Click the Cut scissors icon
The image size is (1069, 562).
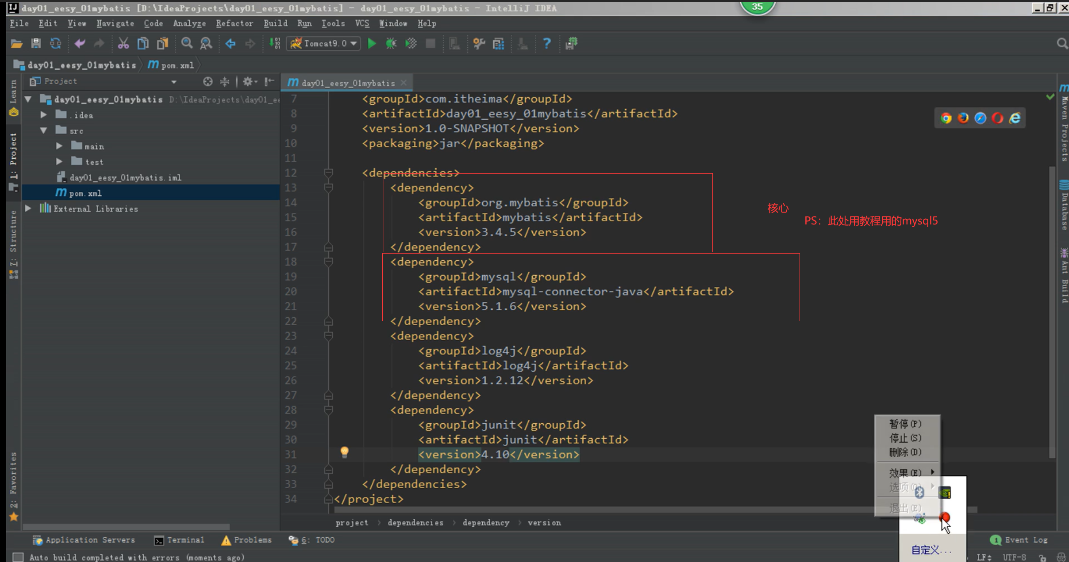pyautogui.click(x=123, y=43)
